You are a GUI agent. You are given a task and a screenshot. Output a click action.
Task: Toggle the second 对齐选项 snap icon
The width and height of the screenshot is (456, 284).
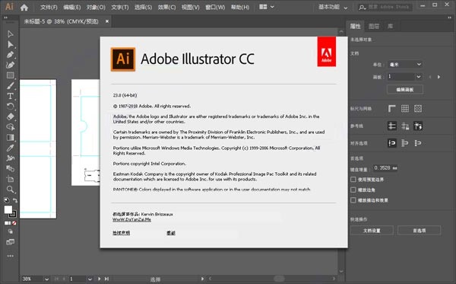(405, 143)
